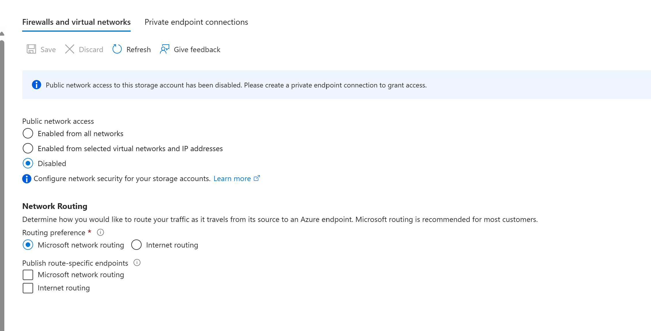Image resolution: width=651 pixels, height=331 pixels.
Task: Click the scrollbar up arrow
Action: (2, 34)
